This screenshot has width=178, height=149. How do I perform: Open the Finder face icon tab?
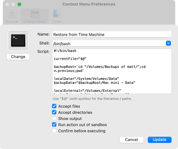(x=57, y=14)
